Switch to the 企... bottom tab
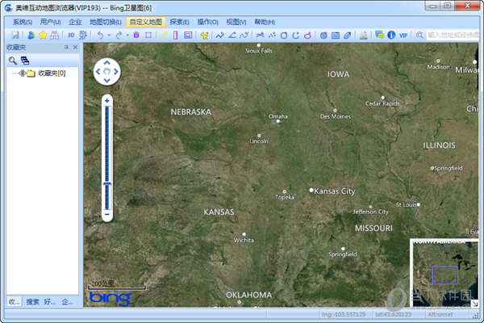The image size is (484, 323). pyautogui.click(x=68, y=302)
